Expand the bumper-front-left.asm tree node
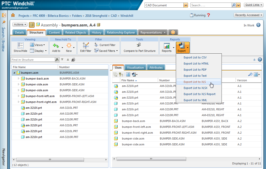This screenshot has height=169, width=266. [x=19, y=96]
